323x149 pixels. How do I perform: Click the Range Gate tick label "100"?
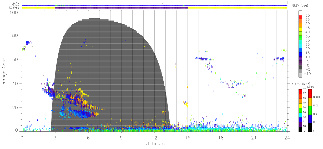[x=14, y=12]
